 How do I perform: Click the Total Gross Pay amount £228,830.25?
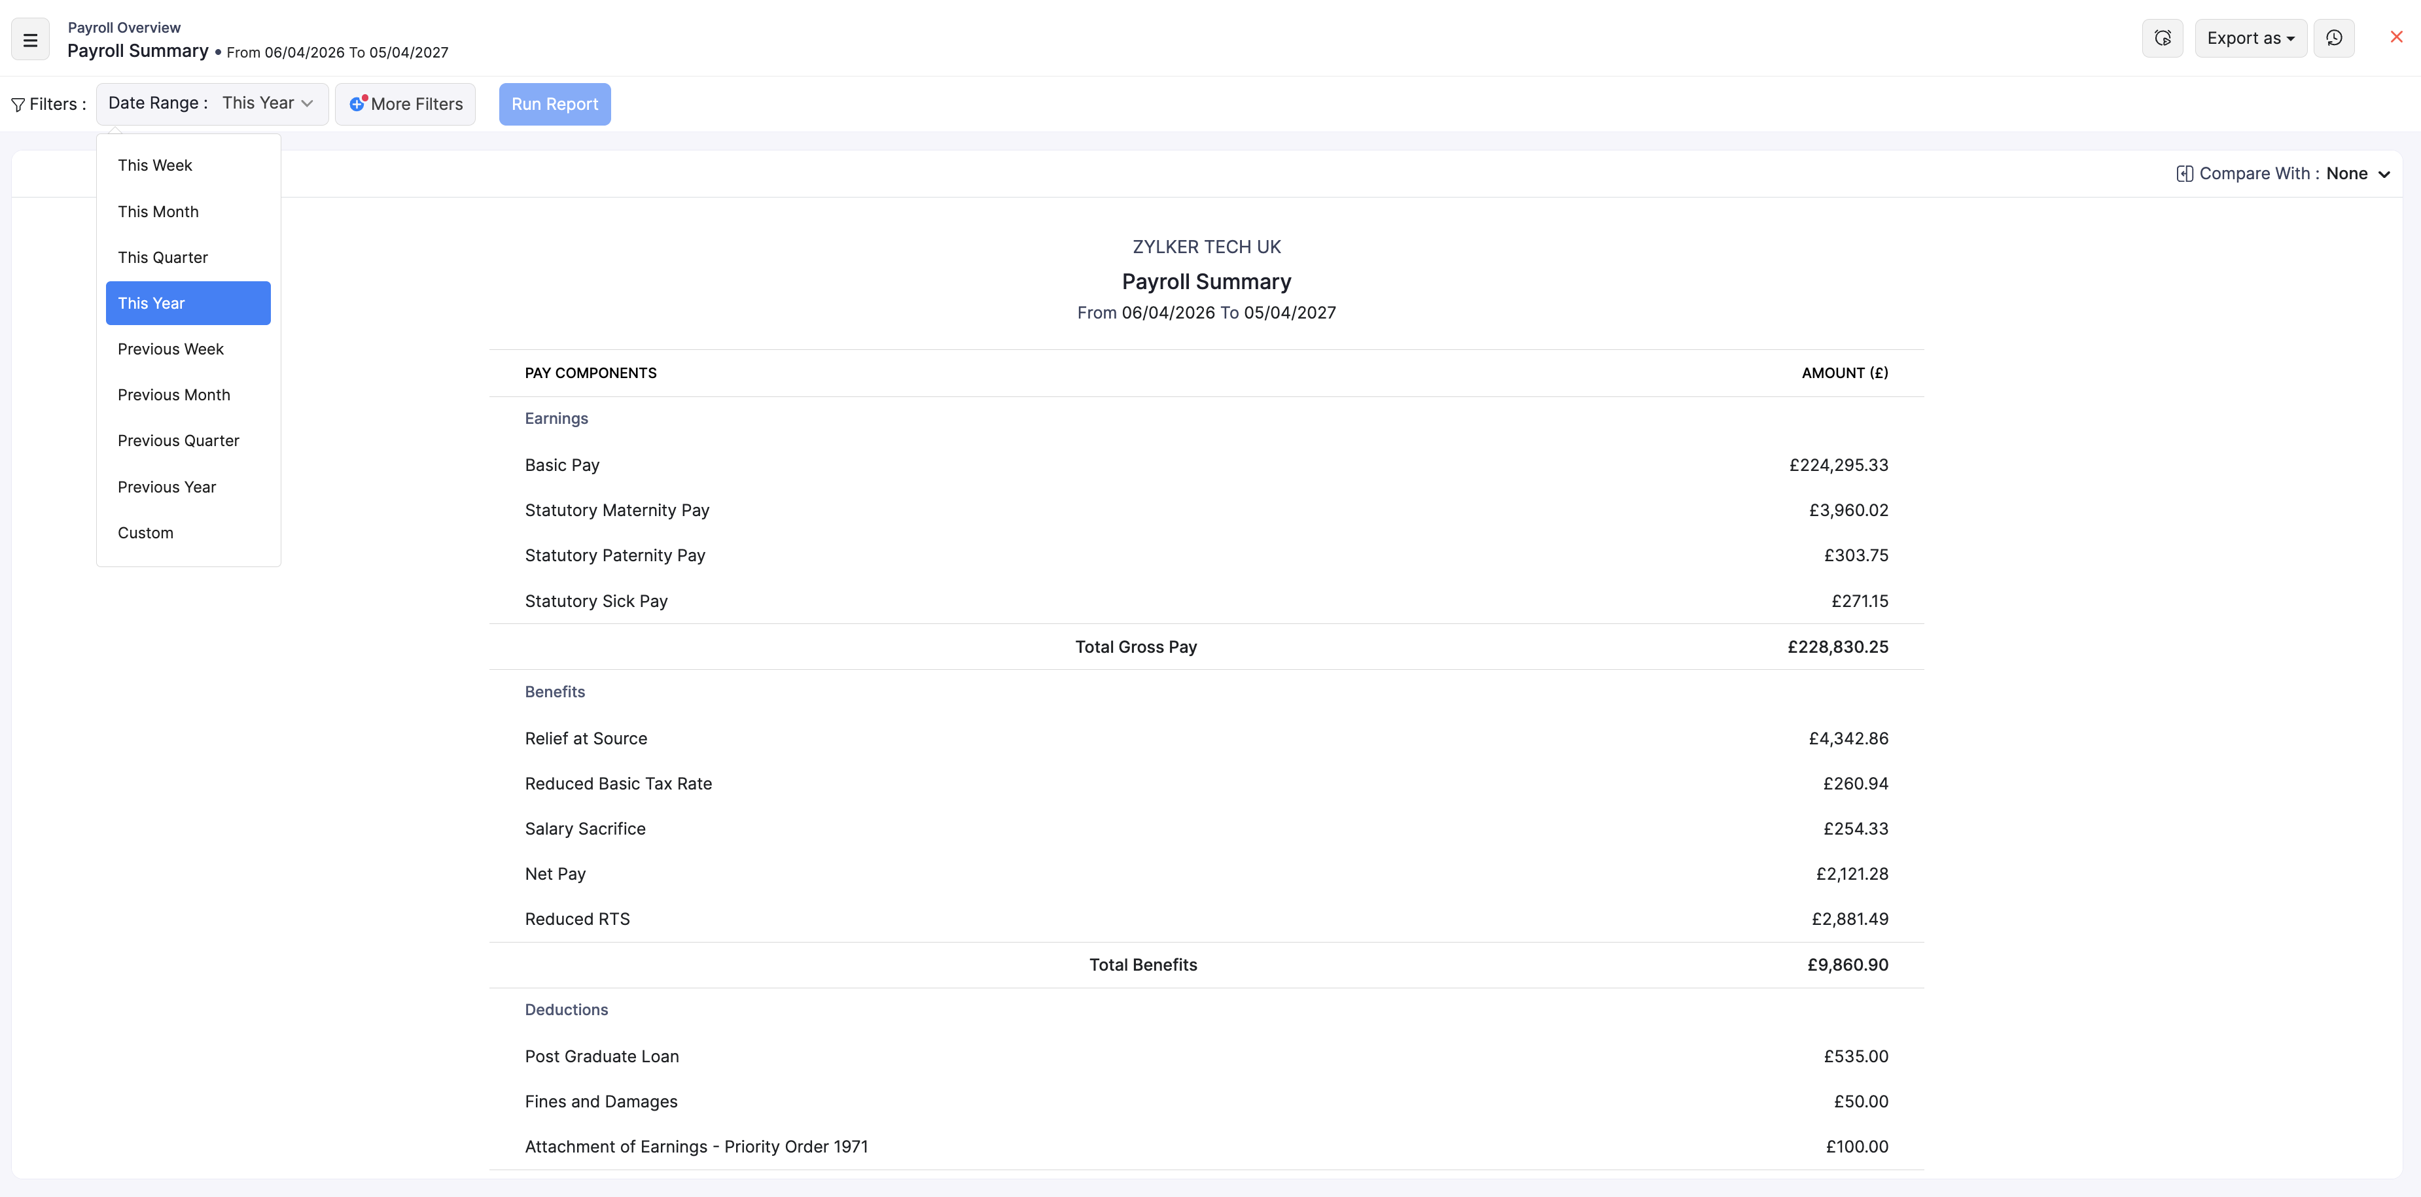pyautogui.click(x=1837, y=646)
